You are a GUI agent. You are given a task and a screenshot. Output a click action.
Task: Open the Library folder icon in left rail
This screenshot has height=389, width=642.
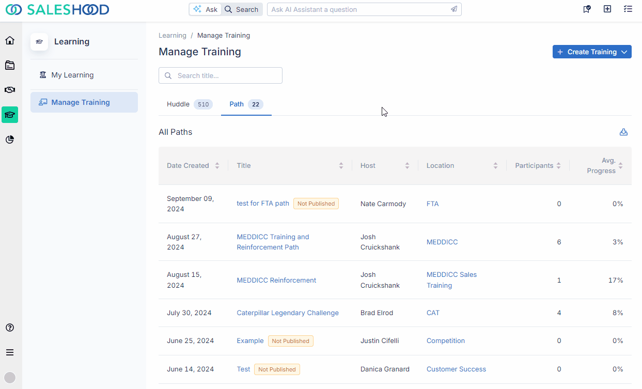(10, 65)
